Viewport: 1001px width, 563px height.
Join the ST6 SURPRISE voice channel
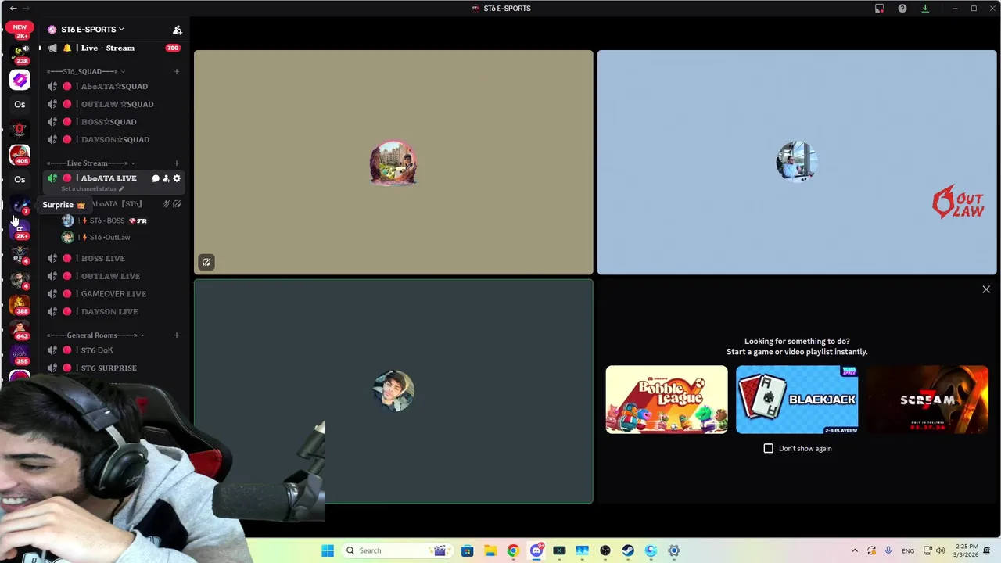tap(113, 368)
